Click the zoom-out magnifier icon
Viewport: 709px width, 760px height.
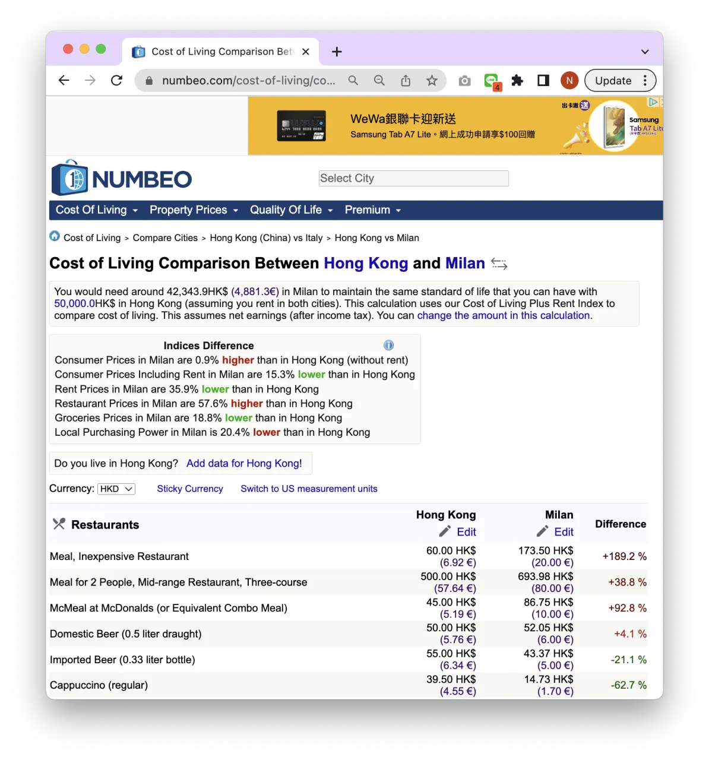[379, 81]
